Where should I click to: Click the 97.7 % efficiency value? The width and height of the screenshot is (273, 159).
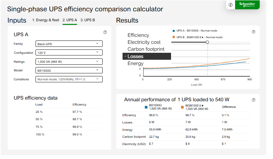pos(77,112)
